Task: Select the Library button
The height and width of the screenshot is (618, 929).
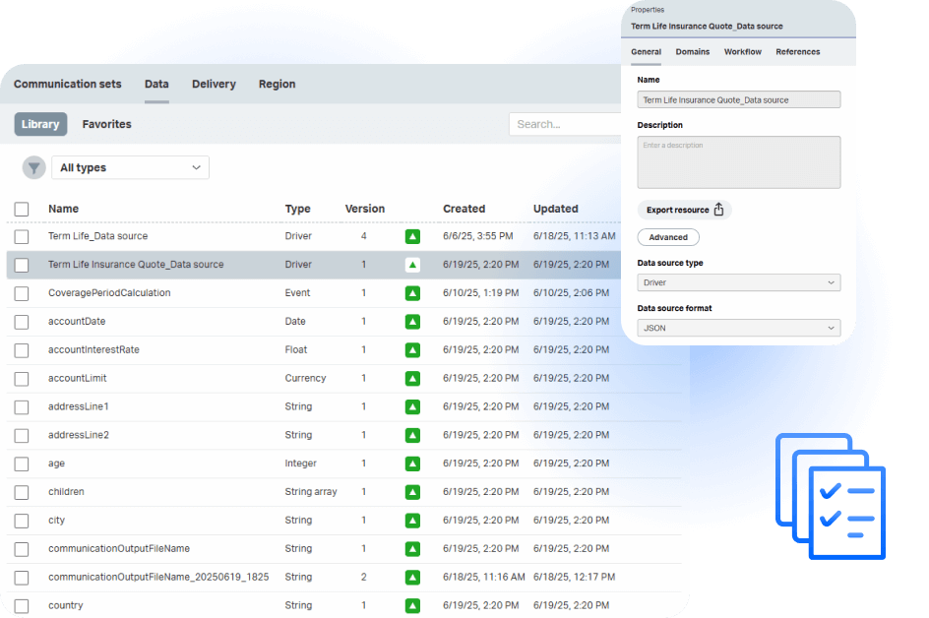Action: click(x=40, y=124)
